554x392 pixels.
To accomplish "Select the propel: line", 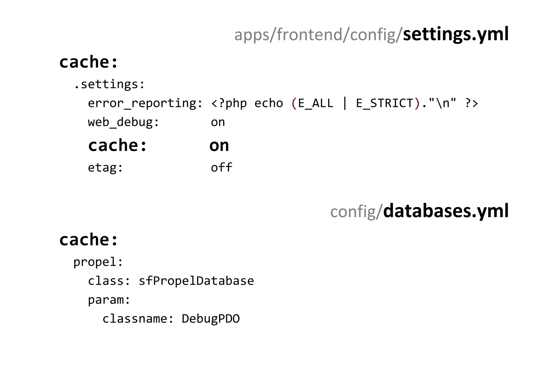I will tap(98, 262).
